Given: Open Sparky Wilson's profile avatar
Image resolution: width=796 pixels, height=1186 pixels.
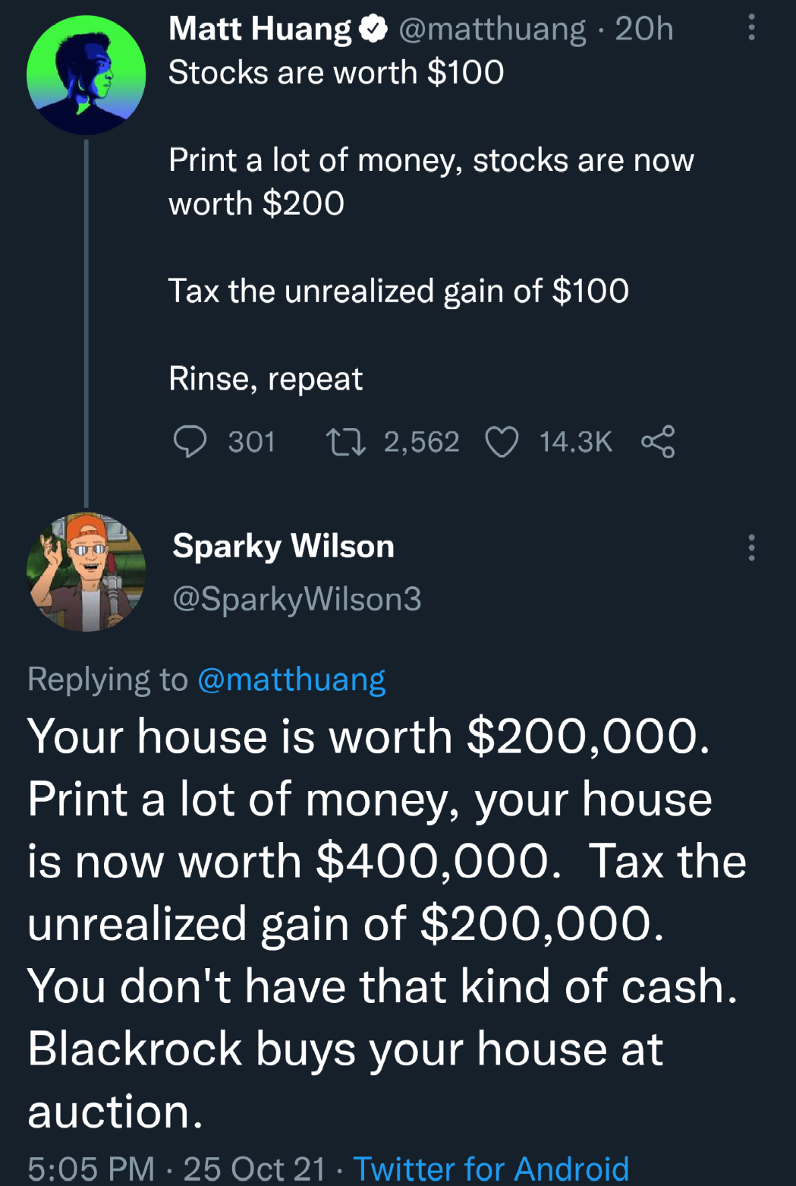Looking at the screenshot, I should click(86, 572).
